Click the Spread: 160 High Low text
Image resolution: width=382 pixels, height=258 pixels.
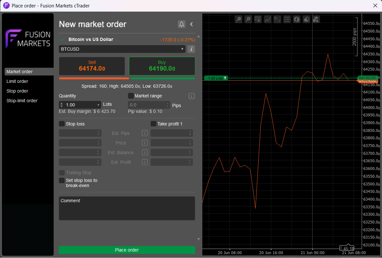[x=127, y=86]
